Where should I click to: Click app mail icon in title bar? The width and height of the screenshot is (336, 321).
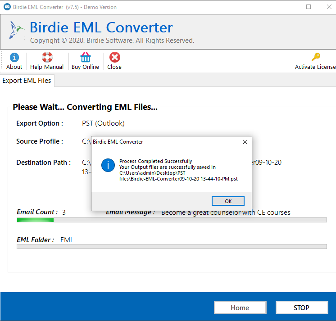[7, 7]
